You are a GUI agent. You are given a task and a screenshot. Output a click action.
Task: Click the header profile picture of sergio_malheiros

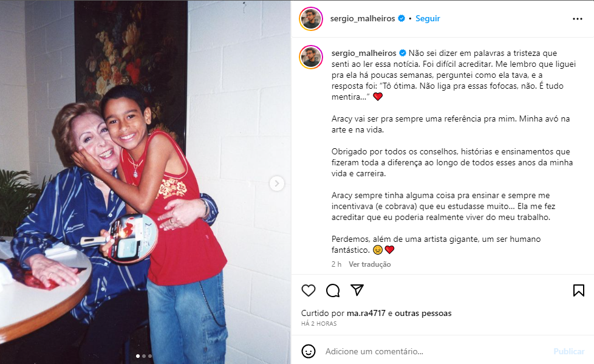point(311,19)
